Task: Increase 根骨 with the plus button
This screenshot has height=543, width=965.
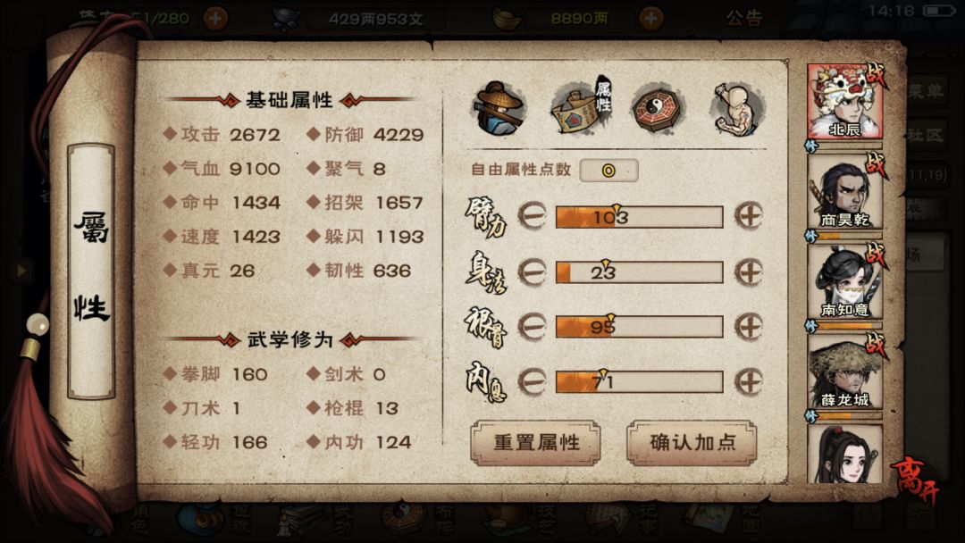Action: [749, 326]
